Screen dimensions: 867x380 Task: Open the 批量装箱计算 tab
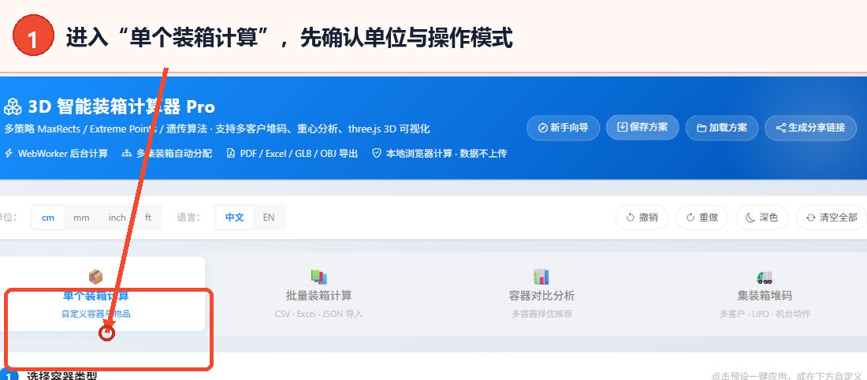click(319, 294)
